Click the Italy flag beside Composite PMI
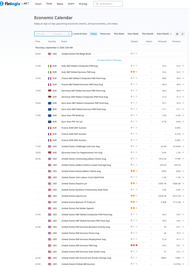 click(50, 66)
